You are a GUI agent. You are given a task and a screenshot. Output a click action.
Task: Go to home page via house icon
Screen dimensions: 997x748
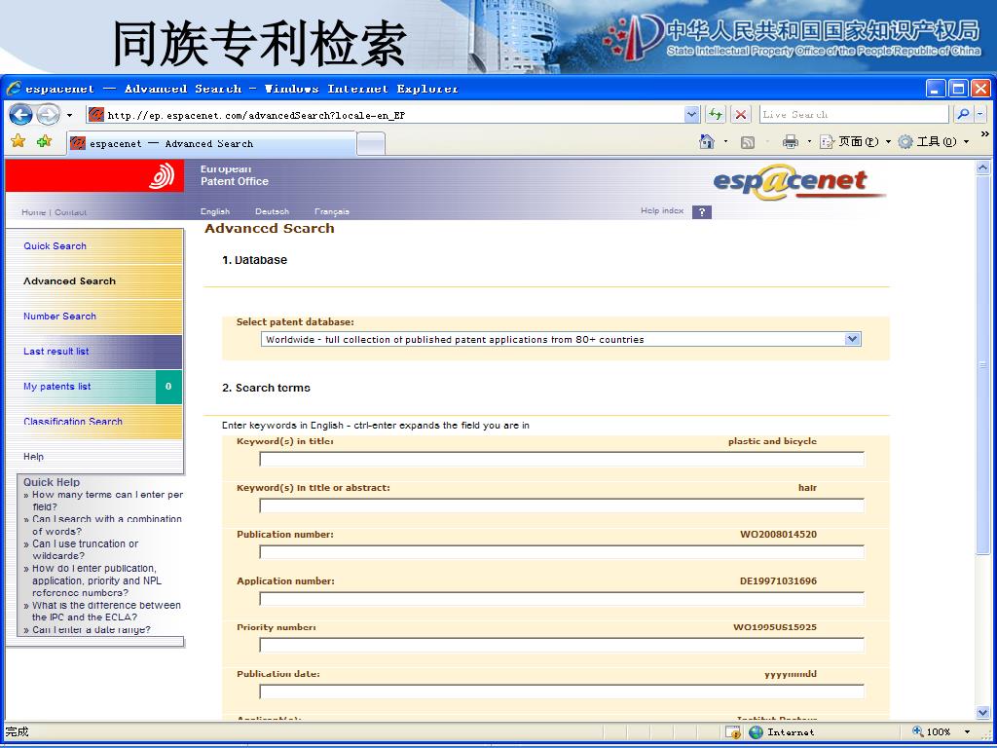[x=707, y=142]
